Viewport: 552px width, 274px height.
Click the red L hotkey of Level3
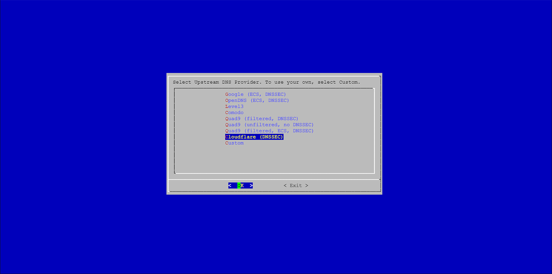click(227, 107)
